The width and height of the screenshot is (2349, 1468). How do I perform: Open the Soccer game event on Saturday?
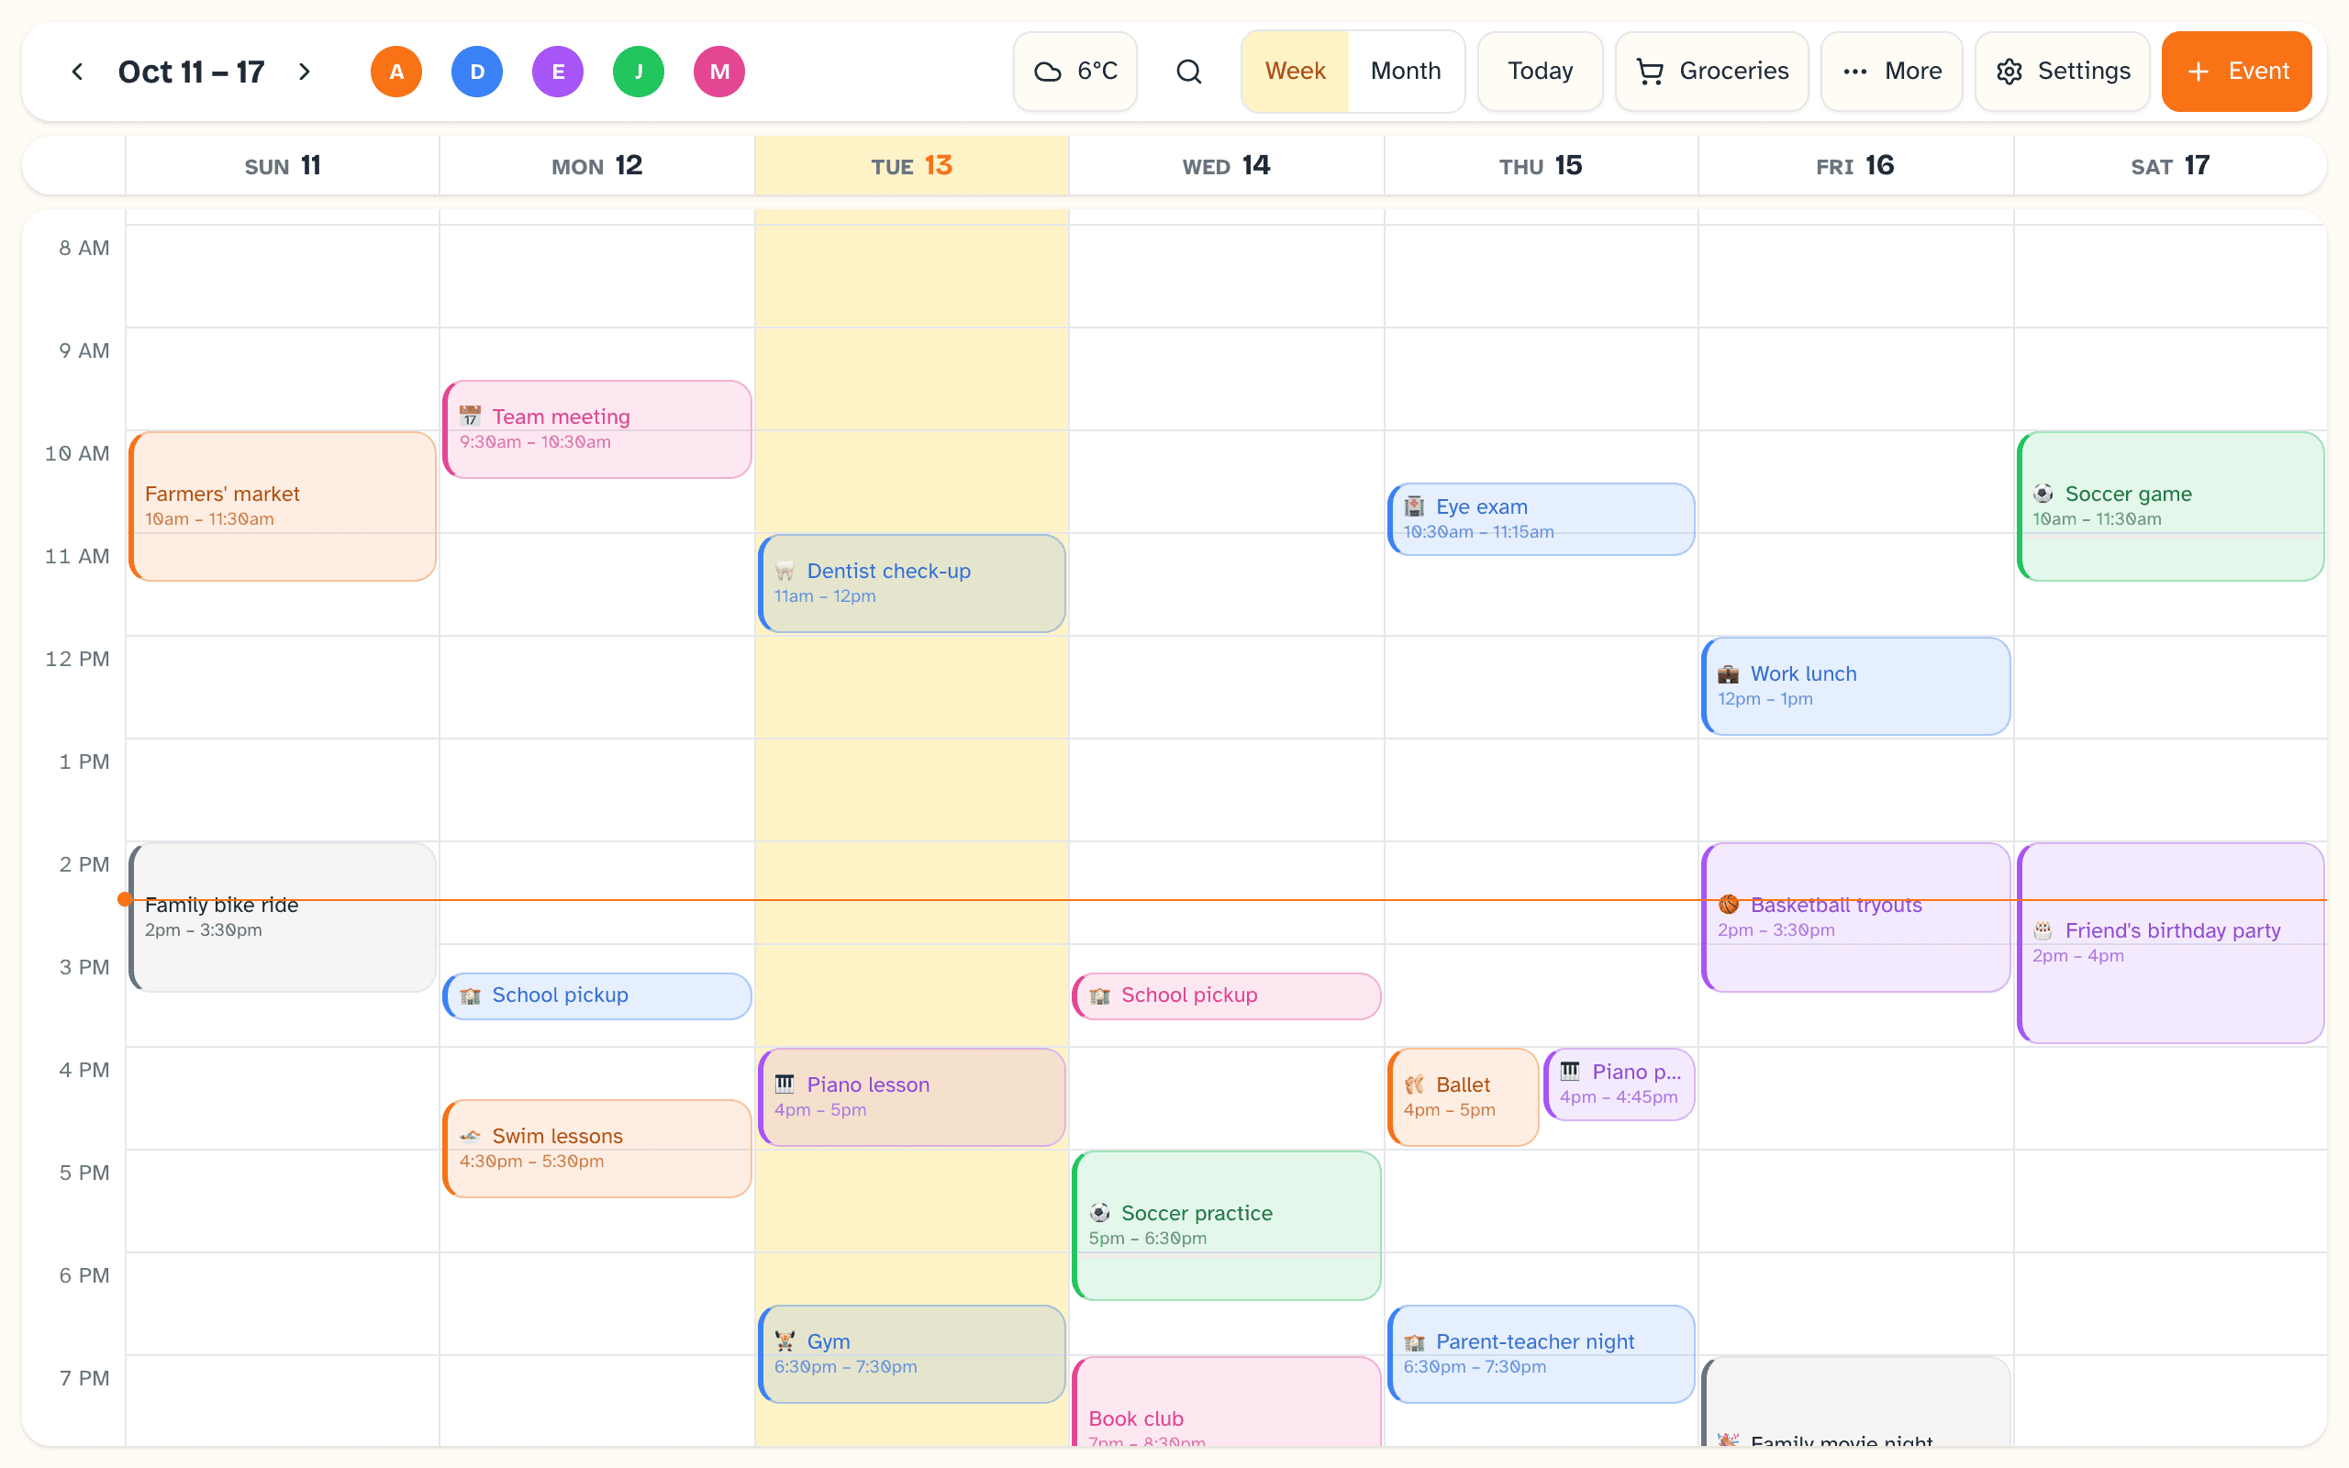[2170, 506]
